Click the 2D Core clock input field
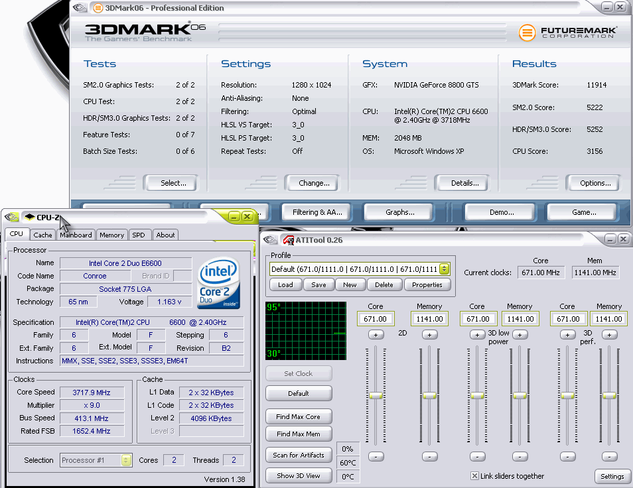The image size is (633, 488). (376, 319)
